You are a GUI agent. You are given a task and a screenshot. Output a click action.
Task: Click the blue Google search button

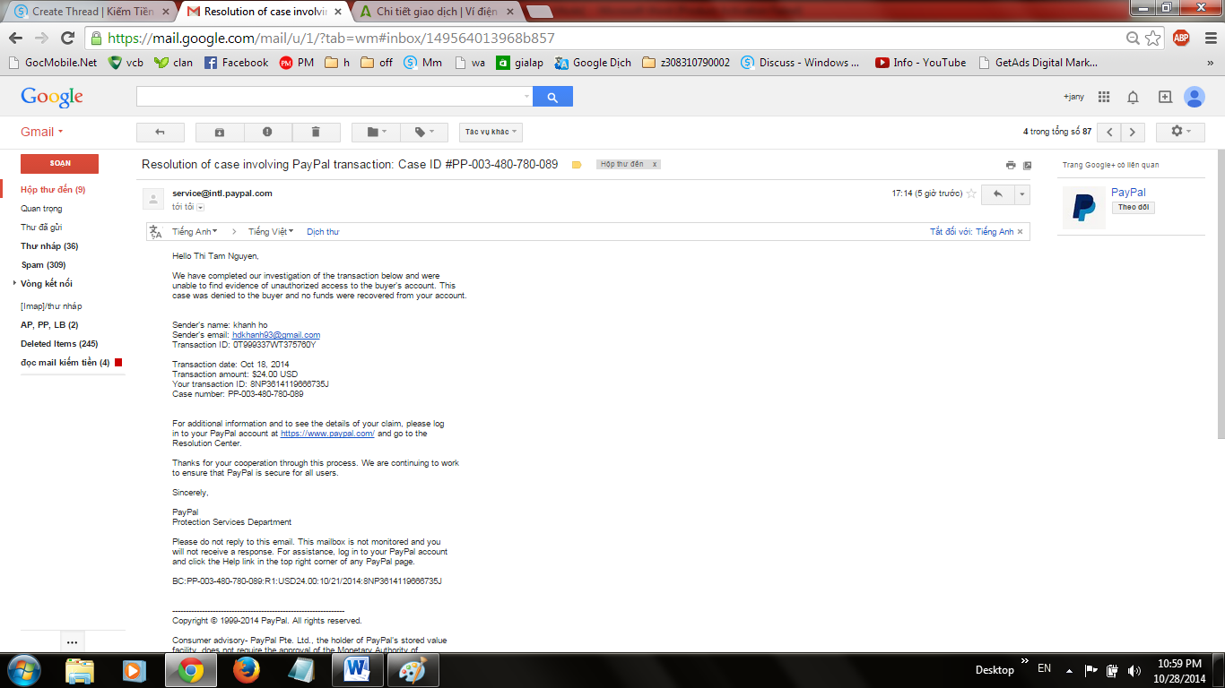(x=552, y=97)
